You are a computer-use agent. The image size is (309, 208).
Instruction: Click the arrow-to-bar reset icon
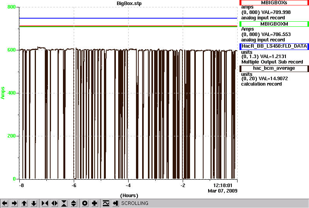[115, 203]
